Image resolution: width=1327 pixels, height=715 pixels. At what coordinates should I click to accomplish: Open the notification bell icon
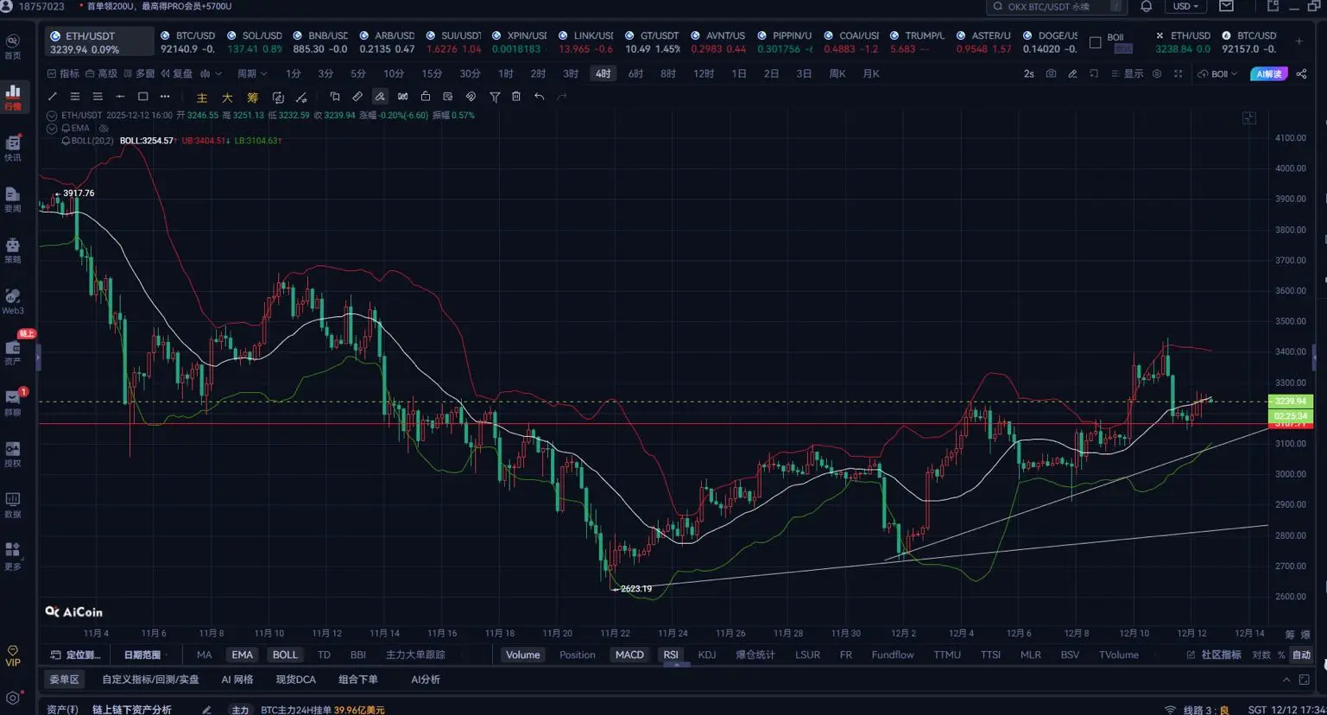(x=1147, y=6)
